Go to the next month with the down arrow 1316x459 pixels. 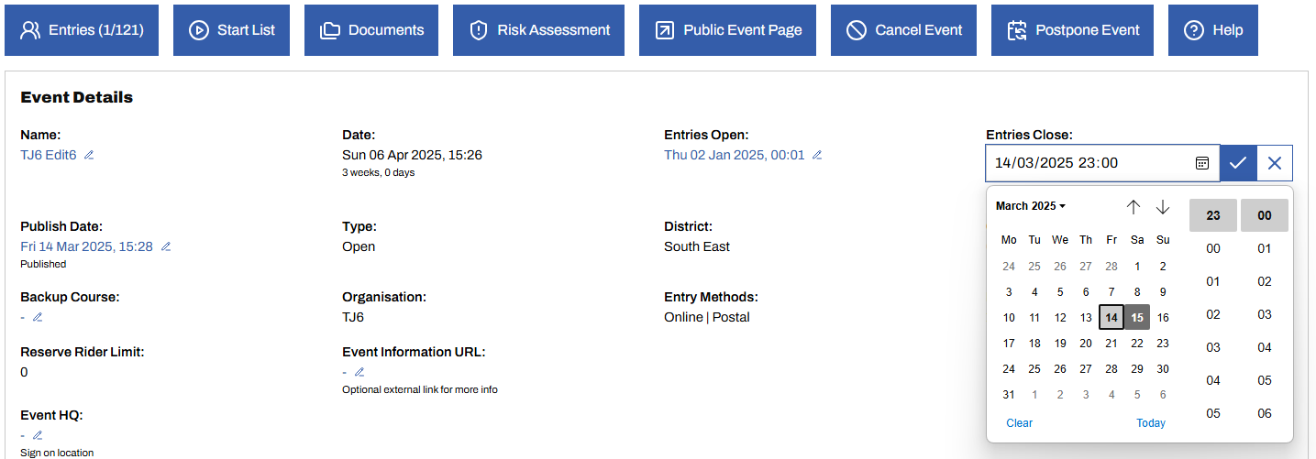[1163, 207]
